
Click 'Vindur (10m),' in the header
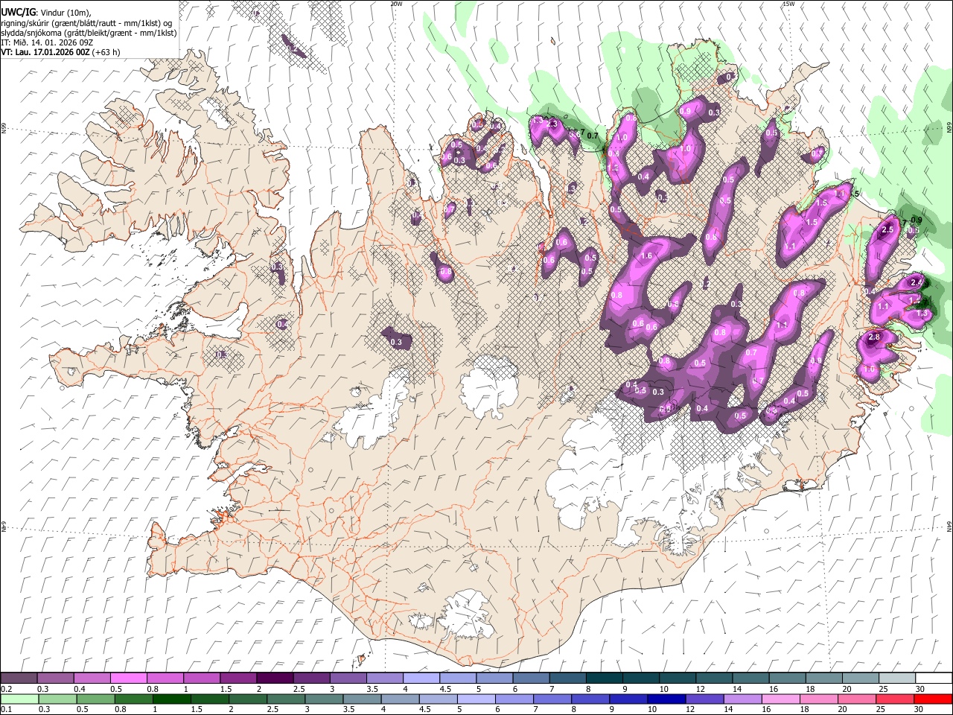pos(65,13)
